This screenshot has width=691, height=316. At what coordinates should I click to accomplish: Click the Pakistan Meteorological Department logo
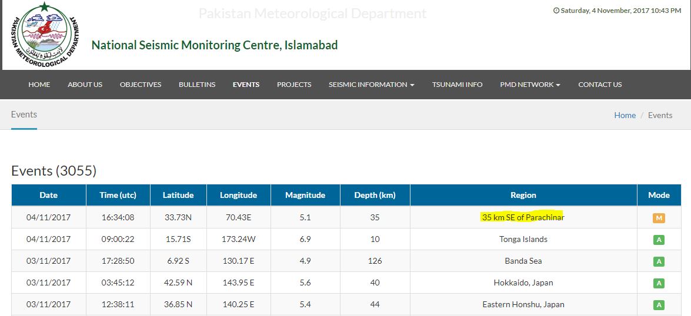[x=44, y=35]
